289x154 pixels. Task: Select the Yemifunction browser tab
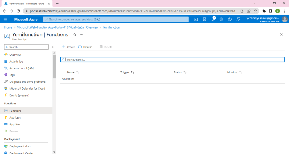pyautogui.click(x=27, y=4)
